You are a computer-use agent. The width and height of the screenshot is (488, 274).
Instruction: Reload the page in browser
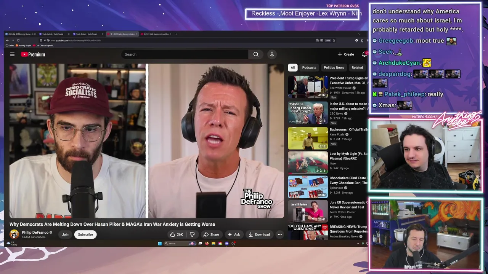coord(18,40)
